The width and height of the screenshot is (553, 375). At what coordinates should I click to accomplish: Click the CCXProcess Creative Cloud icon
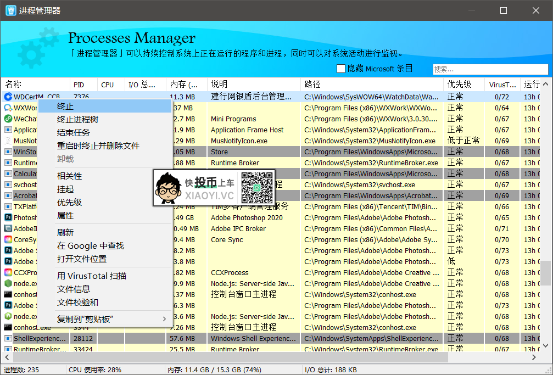(8, 272)
